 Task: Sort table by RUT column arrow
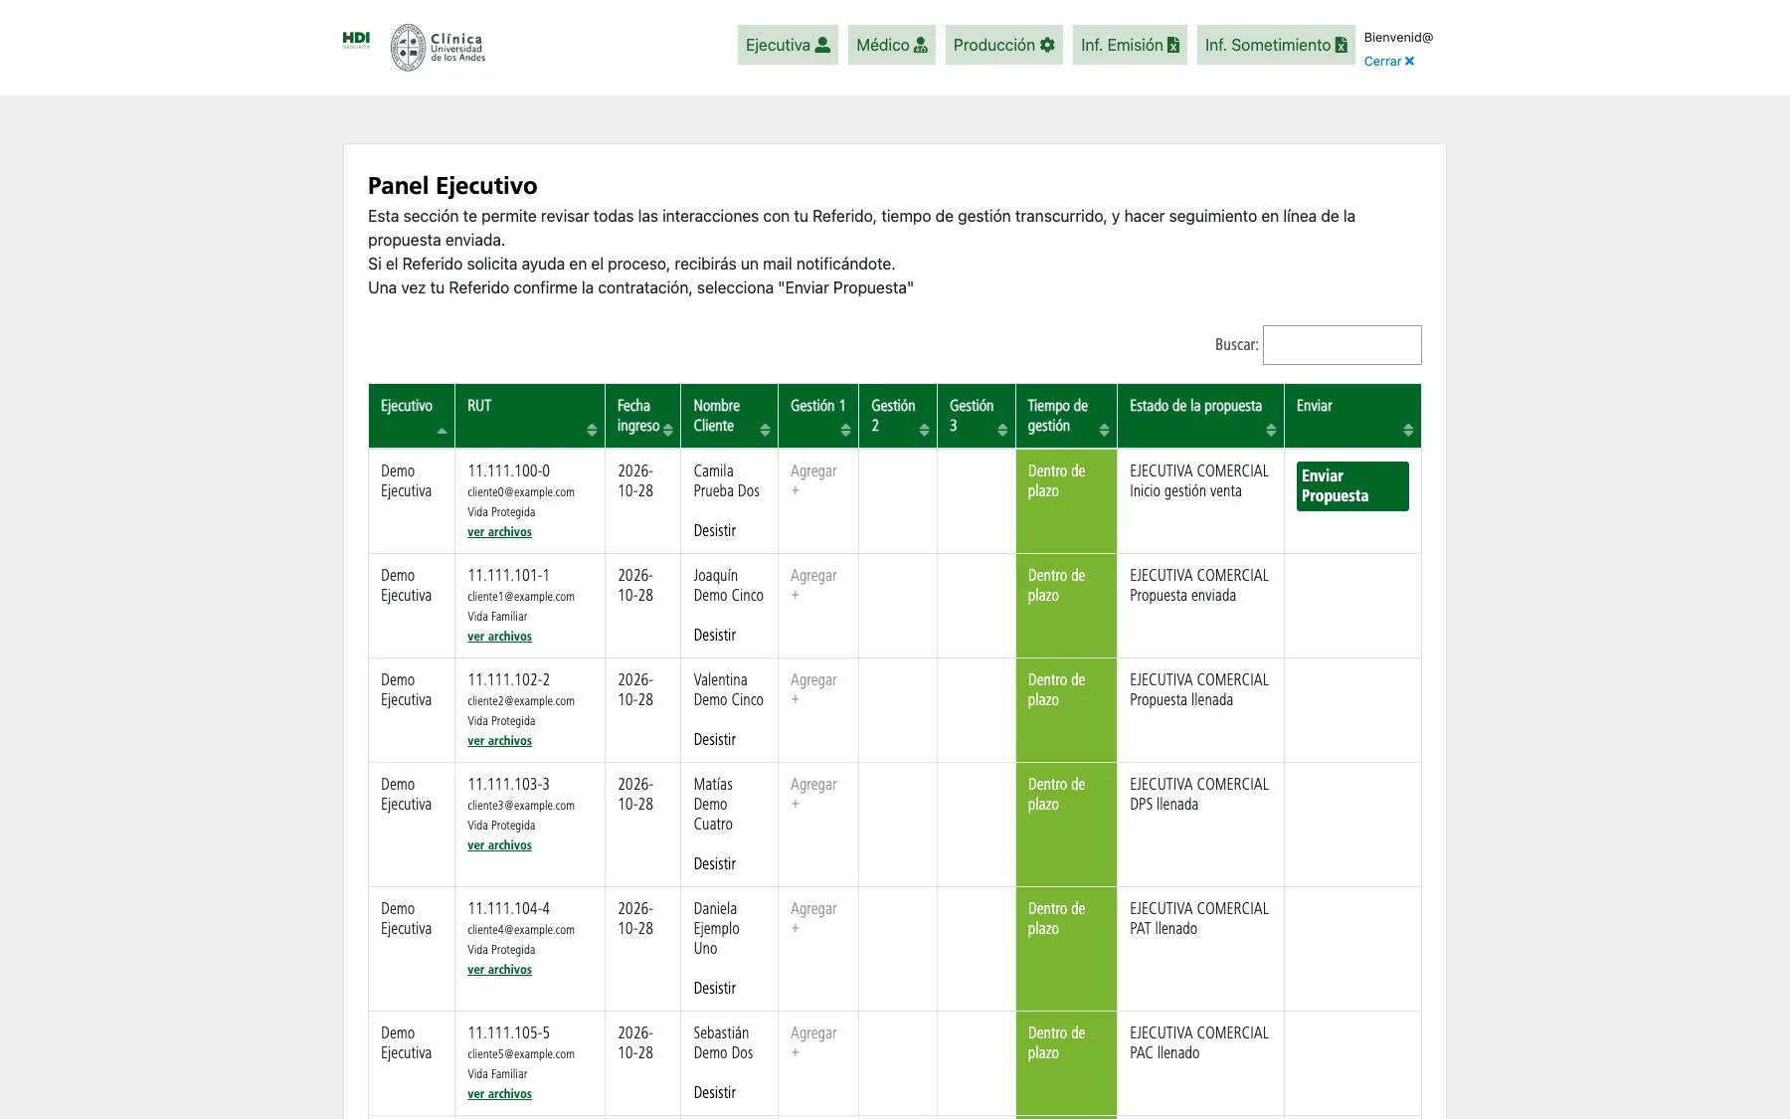pos(592,430)
